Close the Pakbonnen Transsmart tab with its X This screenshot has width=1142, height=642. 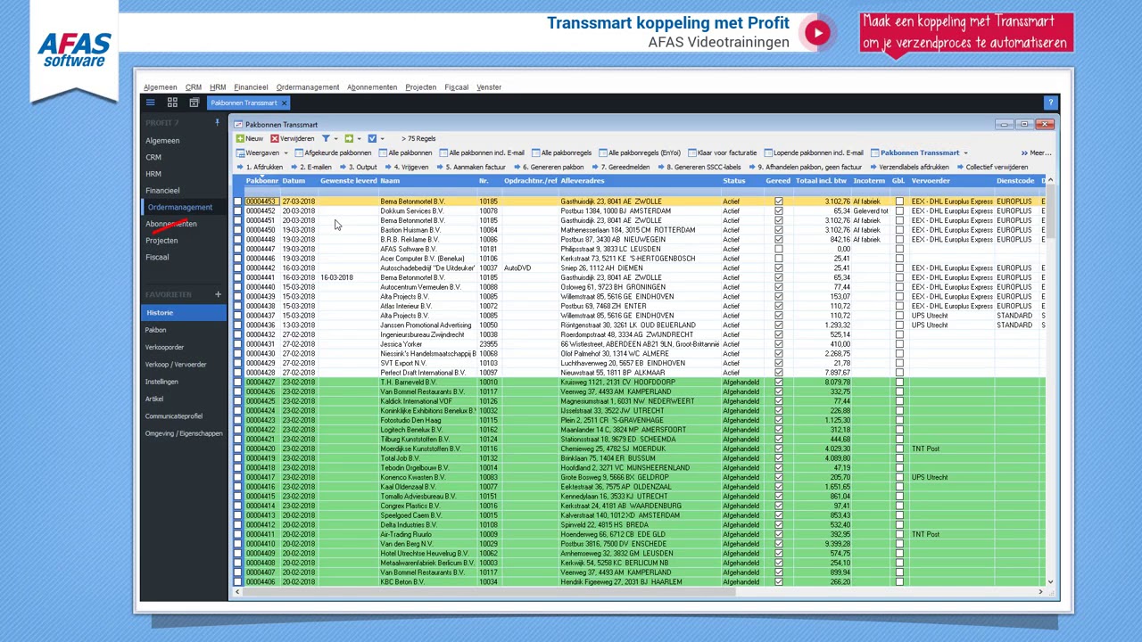284,103
